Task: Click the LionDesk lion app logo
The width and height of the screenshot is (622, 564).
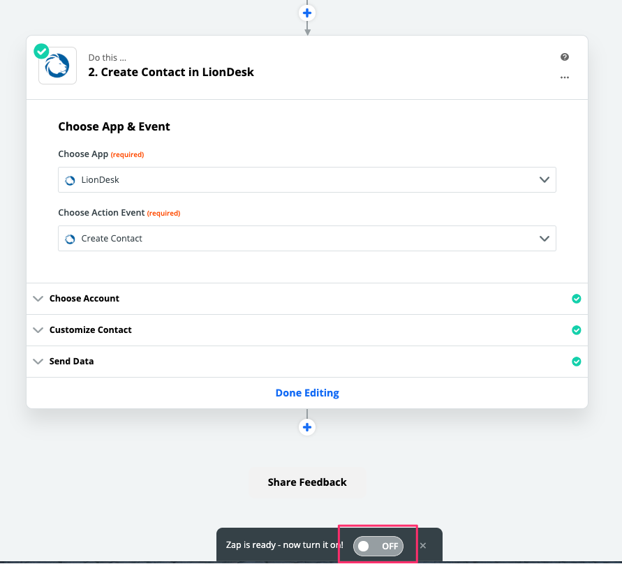Action: (x=57, y=66)
